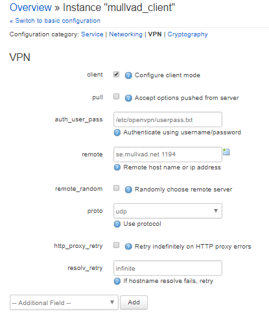Click help icon for Authenticate using username/password
This screenshot has height=318, width=269.
pyautogui.click(x=117, y=132)
